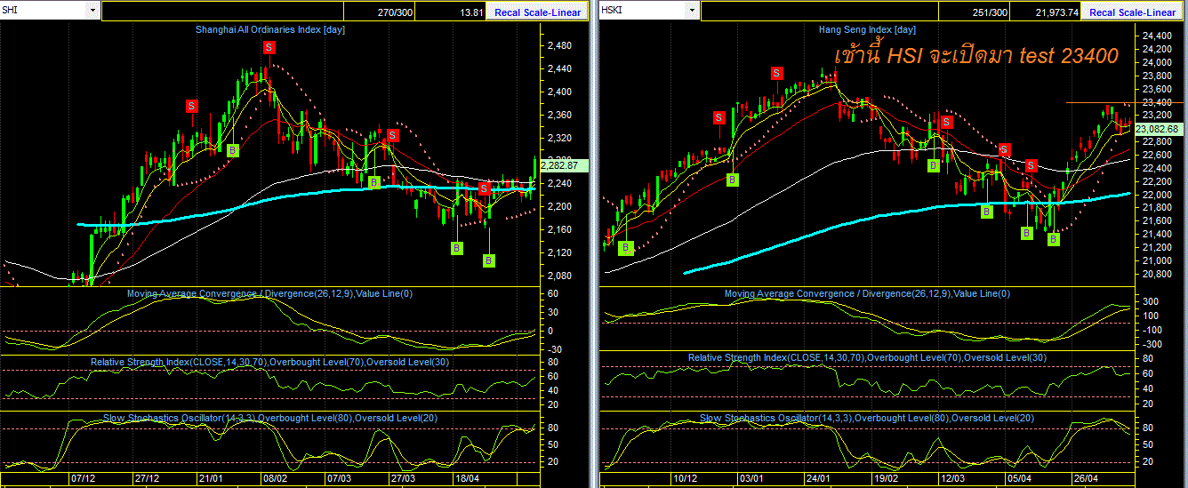Click the 05/04 date label
The height and width of the screenshot is (488, 1188).
point(1020,478)
